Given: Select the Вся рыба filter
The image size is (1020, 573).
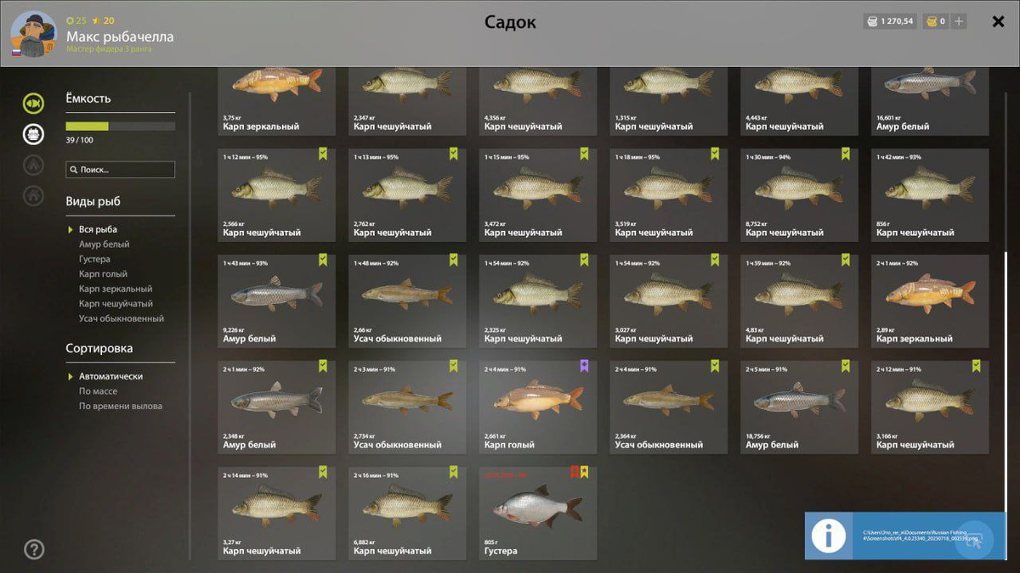Looking at the screenshot, I should click(x=98, y=229).
